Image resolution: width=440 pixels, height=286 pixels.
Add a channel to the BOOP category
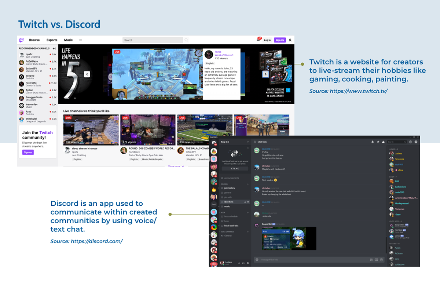tap(248, 213)
